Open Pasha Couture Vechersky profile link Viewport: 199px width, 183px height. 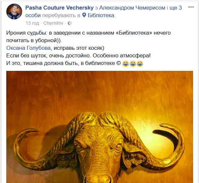tap(59, 8)
